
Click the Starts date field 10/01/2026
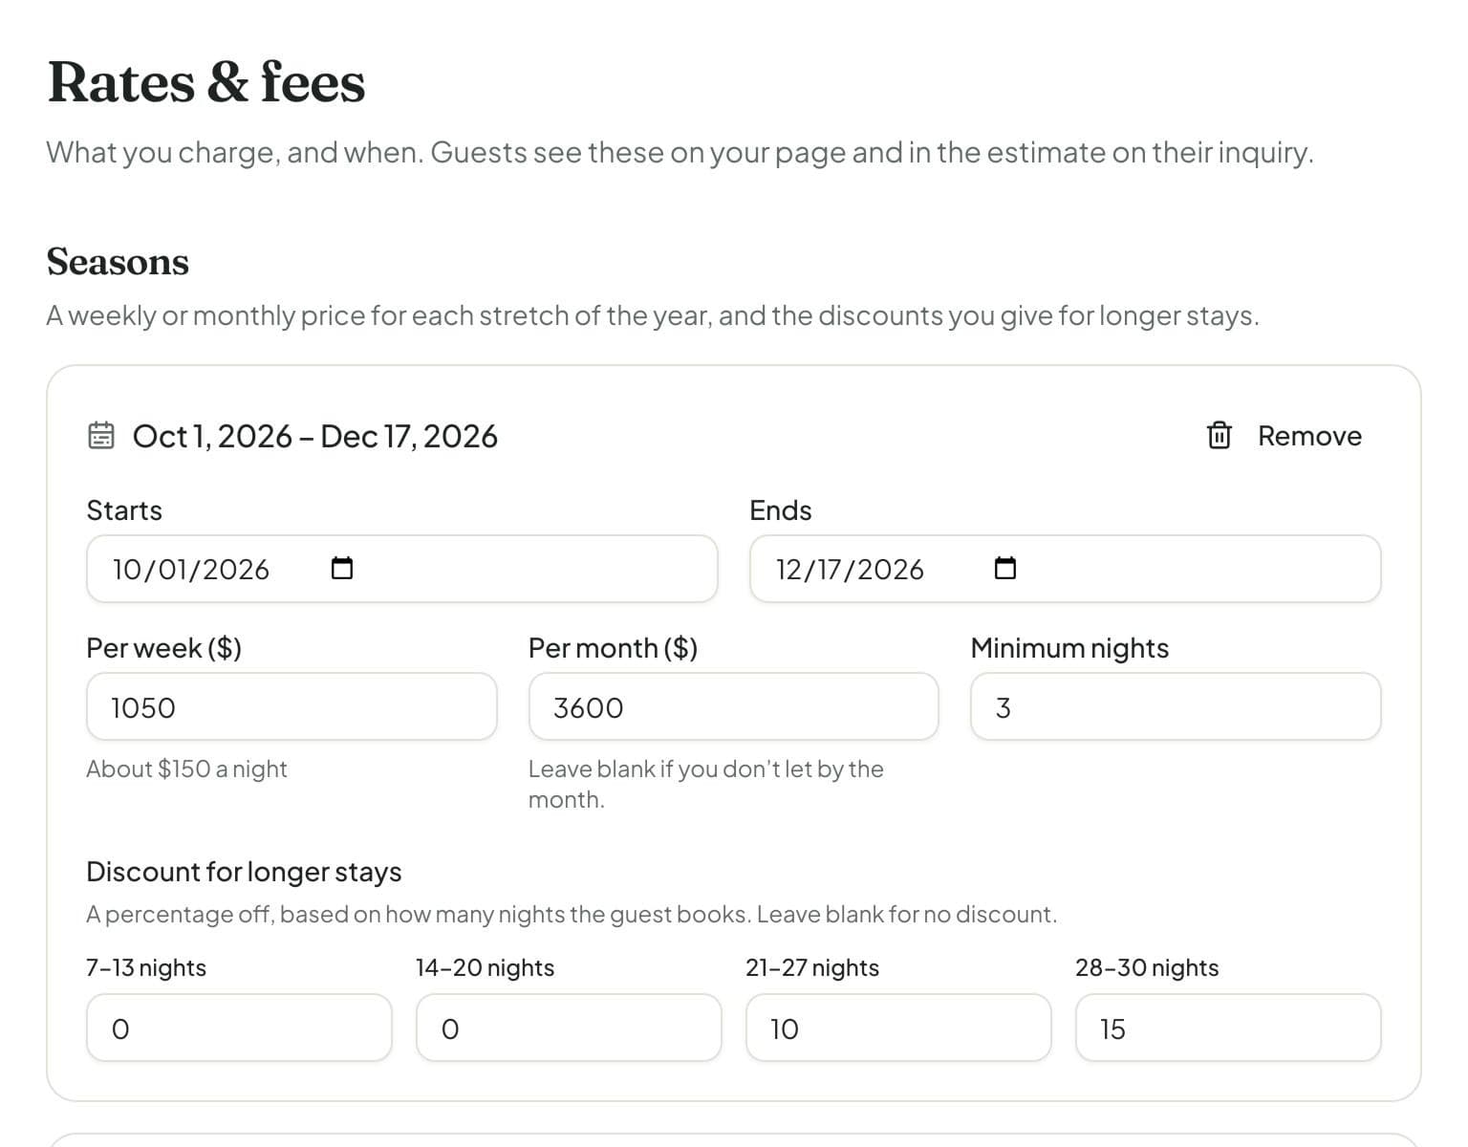(401, 569)
